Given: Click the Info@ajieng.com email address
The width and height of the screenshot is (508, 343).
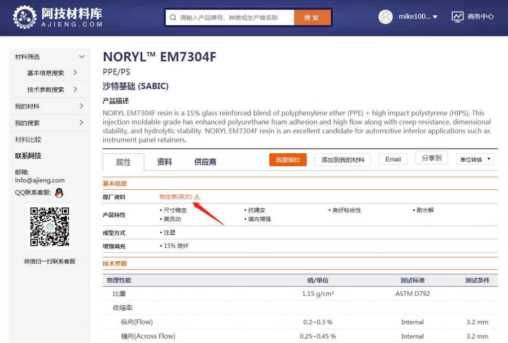Looking at the screenshot, I should pos(40,180).
